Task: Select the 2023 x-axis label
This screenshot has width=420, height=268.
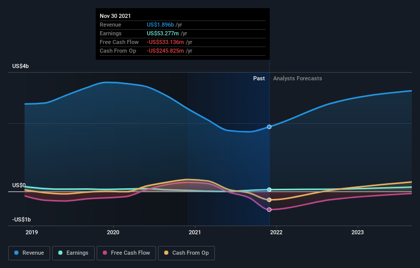Action: [358, 232]
